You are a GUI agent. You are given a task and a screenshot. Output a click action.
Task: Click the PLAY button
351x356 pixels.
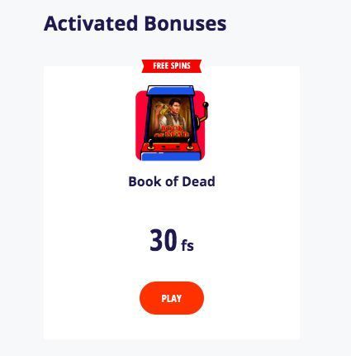coord(172,298)
